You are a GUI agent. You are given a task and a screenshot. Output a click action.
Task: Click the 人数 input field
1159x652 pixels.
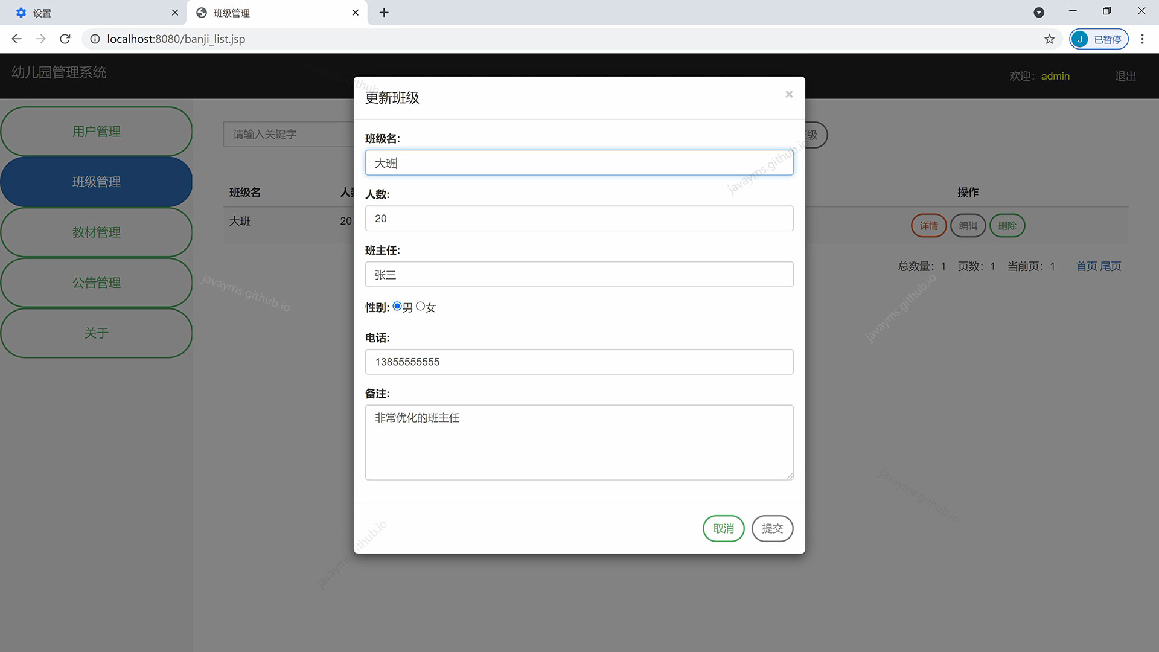tap(579, 219)
